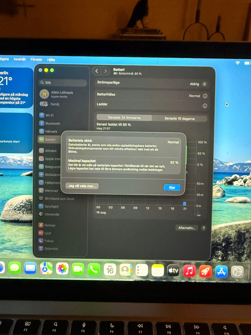The image size is (251, 335).
Task: Click Klar button in dialog
Action: point(172,187)
